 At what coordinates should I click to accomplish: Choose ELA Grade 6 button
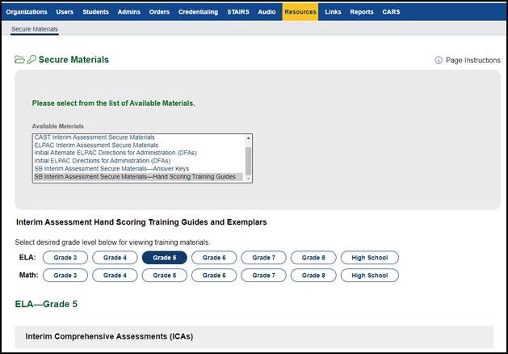coord(214,258)
